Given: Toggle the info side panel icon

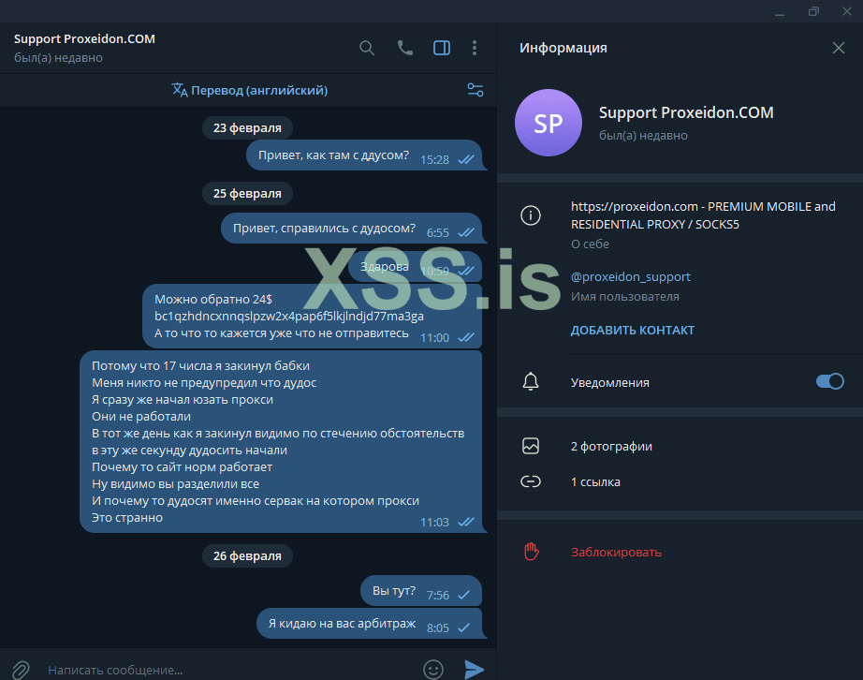Looking at the screenshot, I should point(442,48).
